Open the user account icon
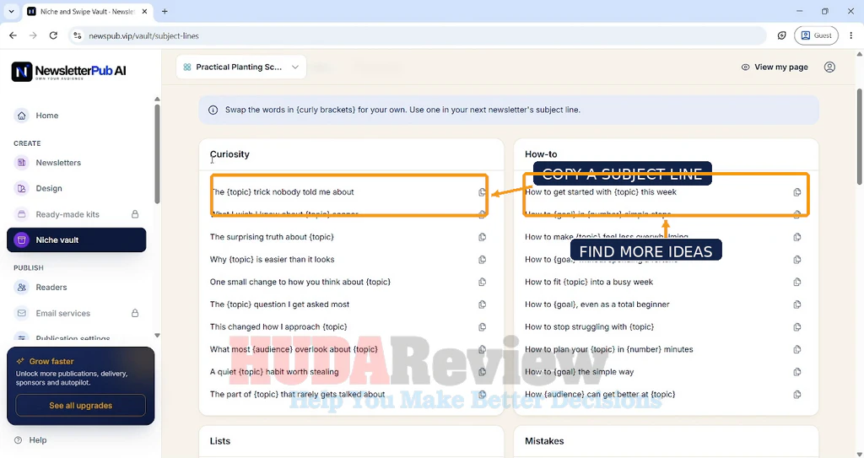Image resolution: width=864 pixels, height=458 pixels. (x=829, y=67)
